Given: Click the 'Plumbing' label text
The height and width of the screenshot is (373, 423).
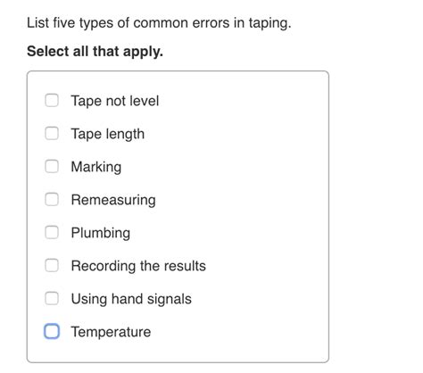Looking at the screenshot, I should [101, 233].
